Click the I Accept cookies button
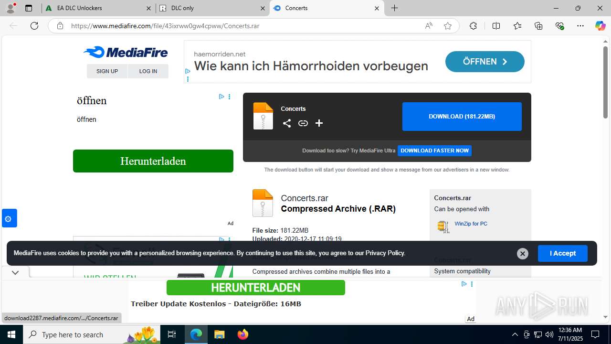The width and height of the screenshot is (611, 344). 563,253
